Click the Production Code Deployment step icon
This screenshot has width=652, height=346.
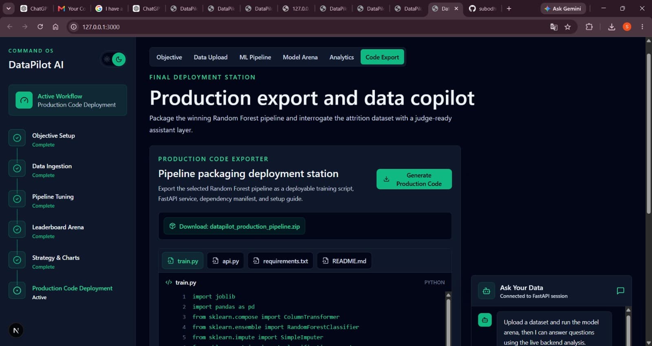coord(17,291)
